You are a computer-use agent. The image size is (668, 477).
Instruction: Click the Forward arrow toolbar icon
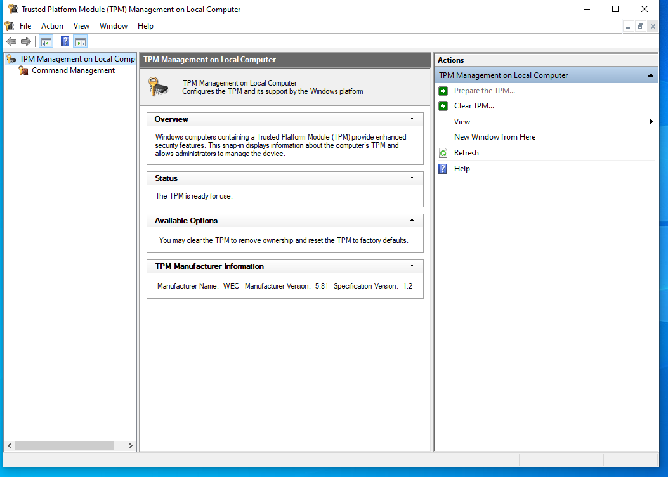click(26, 41)
